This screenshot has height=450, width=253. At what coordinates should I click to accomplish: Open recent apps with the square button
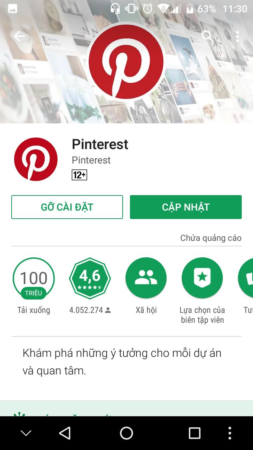[194, 433]
